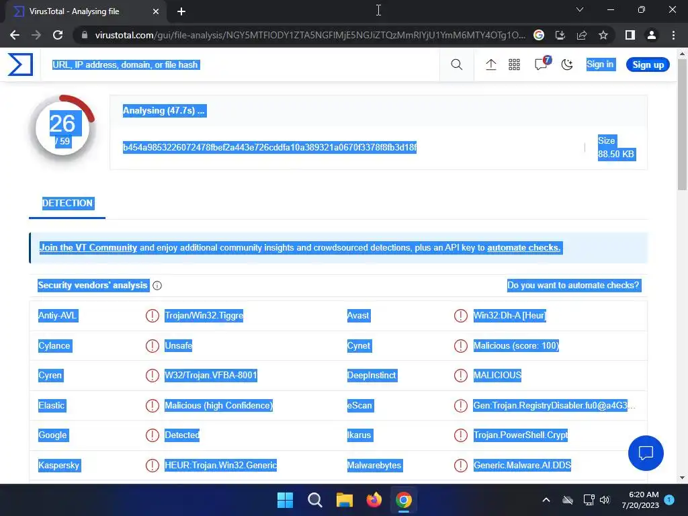Click the Sign in link
688x516 pixels.
[600, 64]
